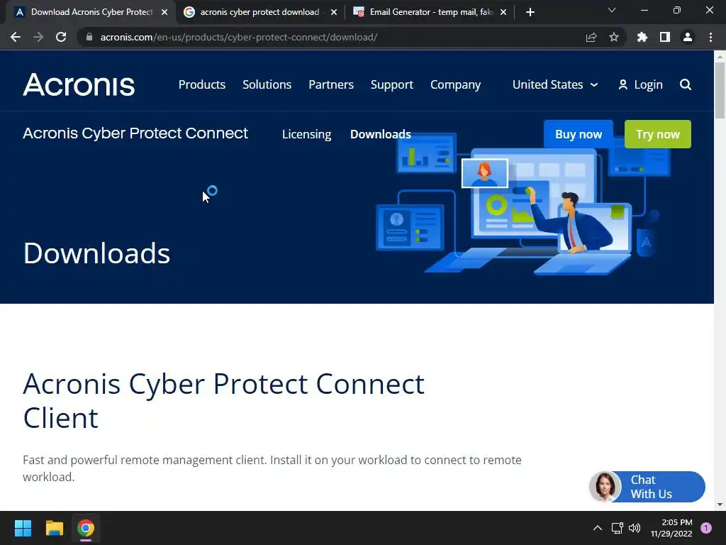Click the browser forward arrow
Image resolution: width=726 pixels, height=545 pixels.
(38, 37)
